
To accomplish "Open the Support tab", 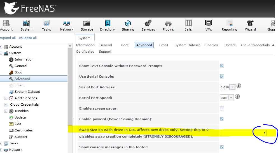I will pyautogui.click(x=105, y=52).
